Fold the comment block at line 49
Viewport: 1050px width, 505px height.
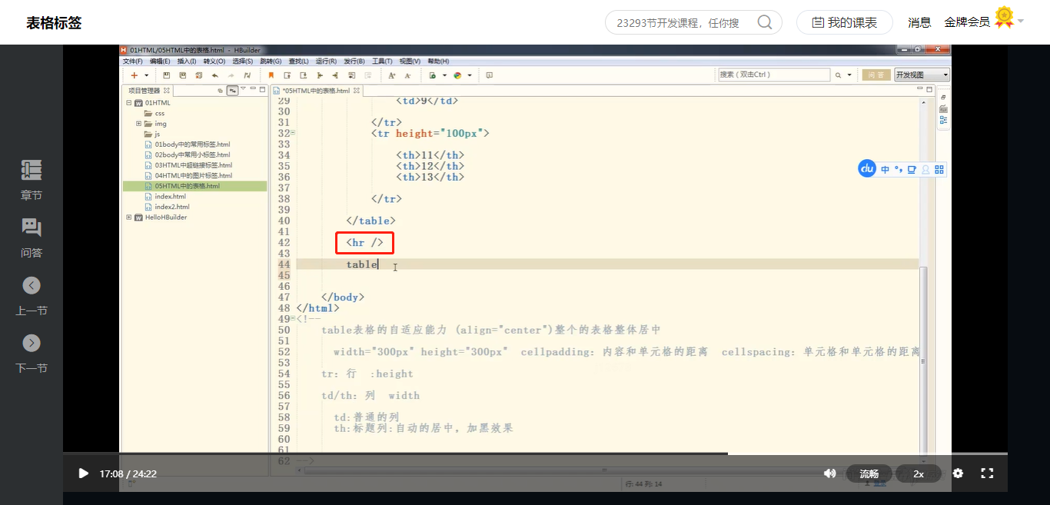click(293, 318)
